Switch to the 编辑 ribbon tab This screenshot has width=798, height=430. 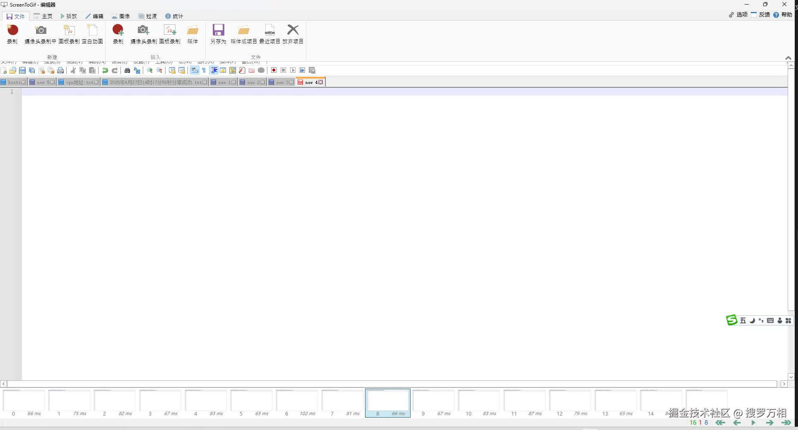coord(94,16)
